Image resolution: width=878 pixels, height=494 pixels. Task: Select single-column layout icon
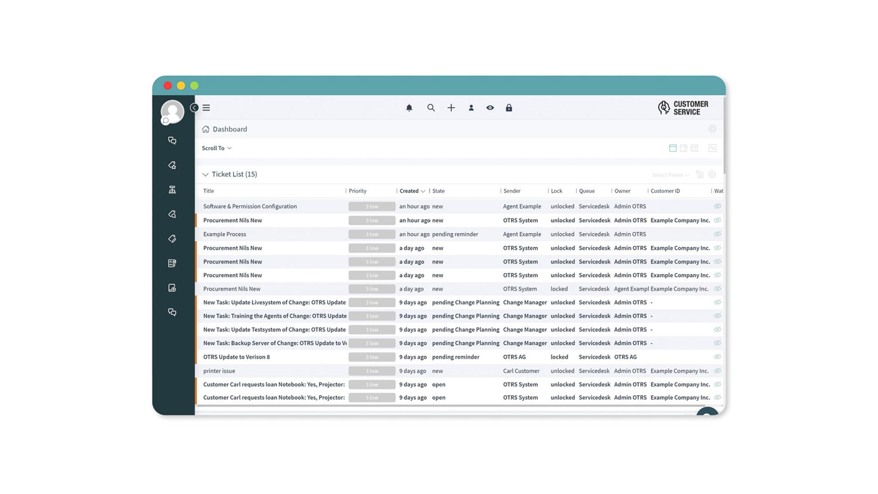(x=673, y=148)
